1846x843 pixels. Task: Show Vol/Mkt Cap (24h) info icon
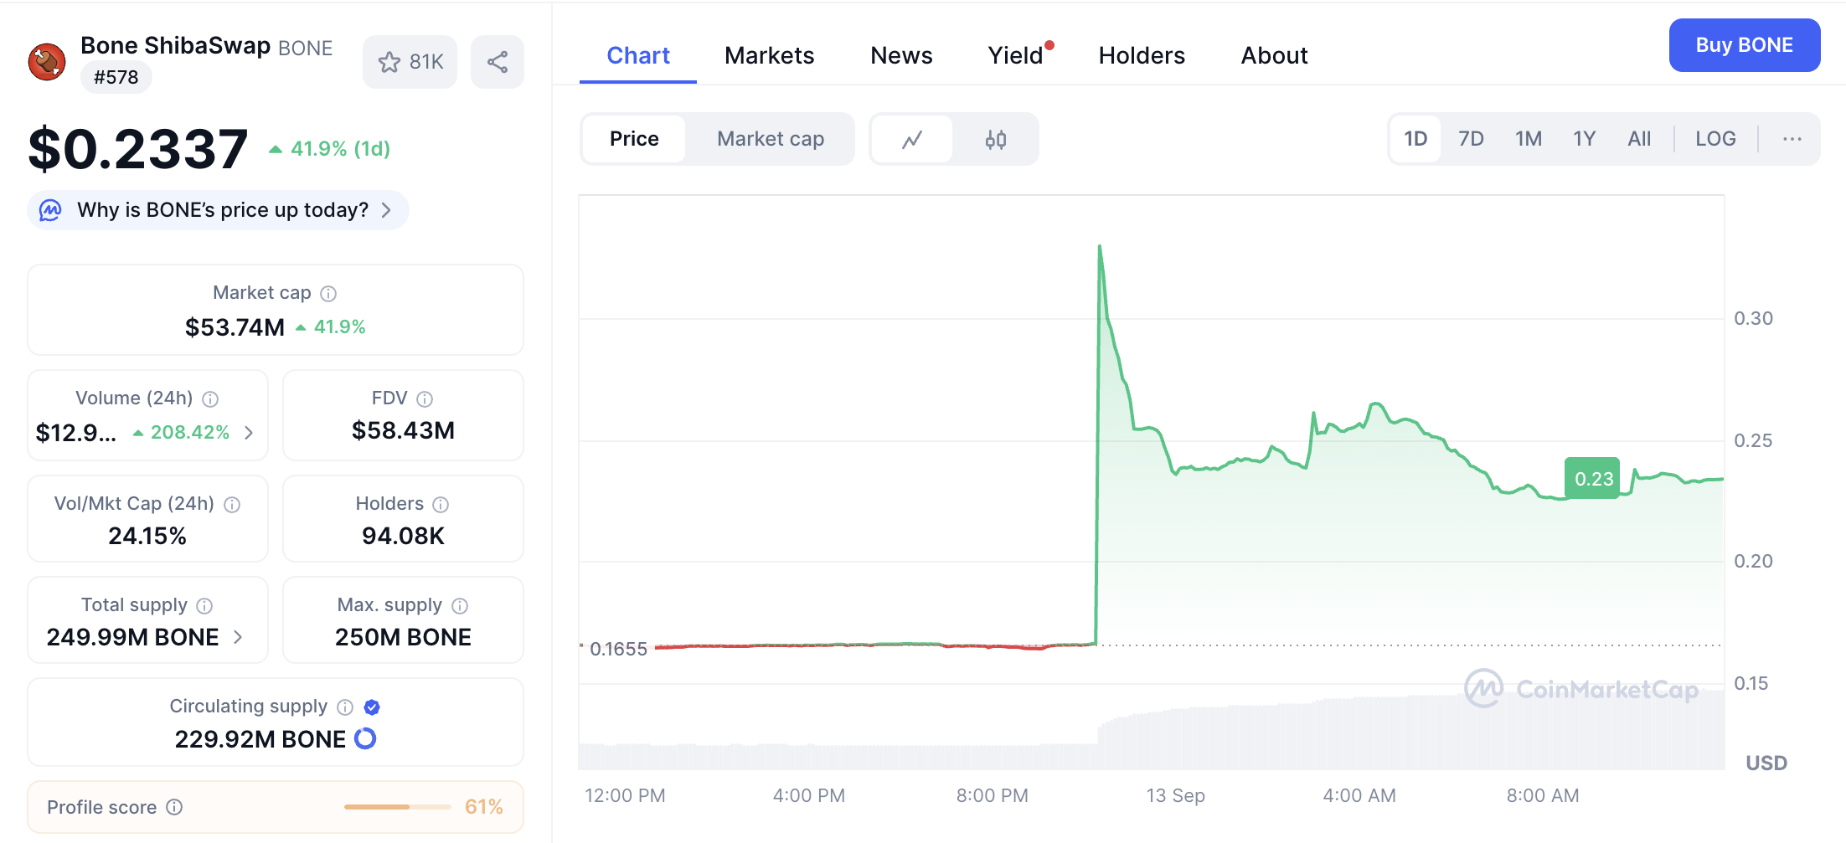point(232,505)
